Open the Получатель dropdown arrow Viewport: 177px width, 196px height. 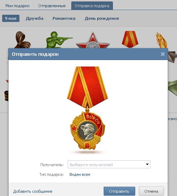pyautogui.click(x=147, y=164)
